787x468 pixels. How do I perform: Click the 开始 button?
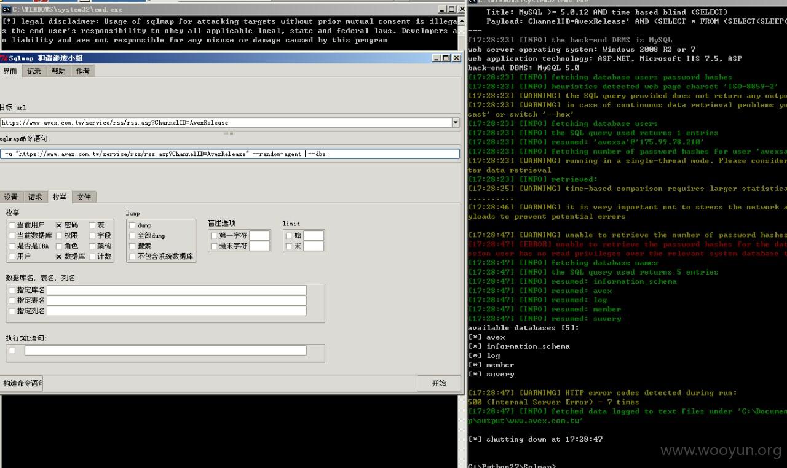[438, 383]
